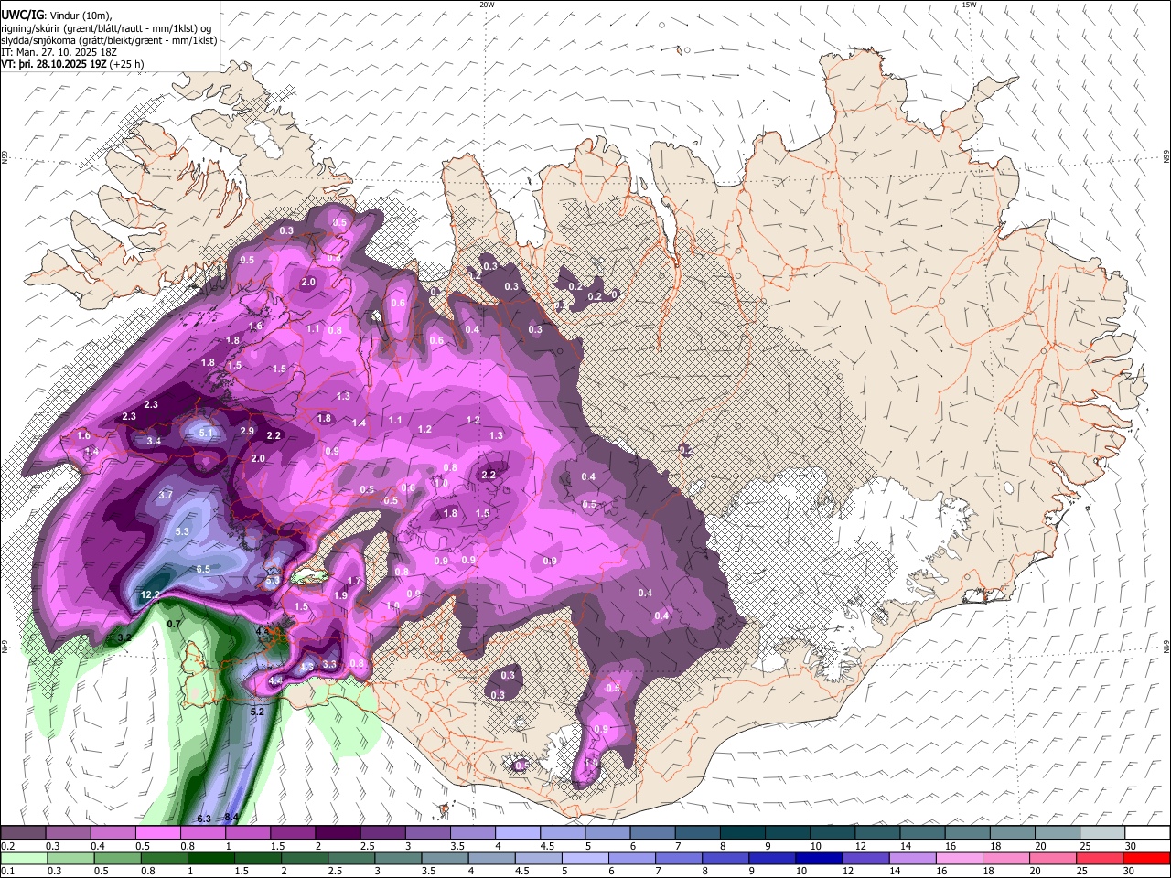The image size is (1171, 878).
Task: Click the navy blue 10–12 swatch in the lower legend
Action: click(x=818, y=858)
